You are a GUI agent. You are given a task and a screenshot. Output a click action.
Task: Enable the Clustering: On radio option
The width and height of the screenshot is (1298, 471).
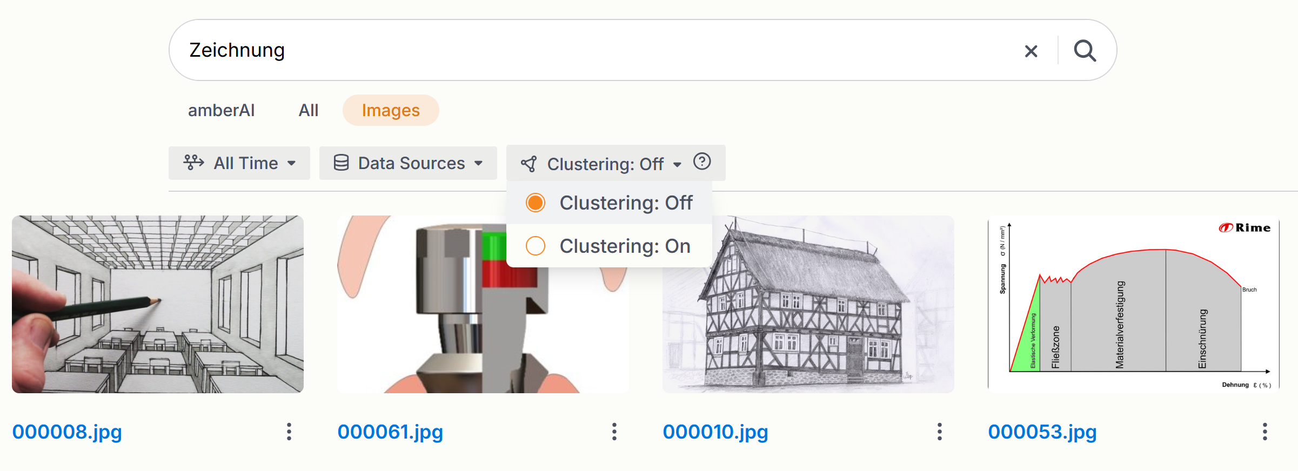click(536, 246)
